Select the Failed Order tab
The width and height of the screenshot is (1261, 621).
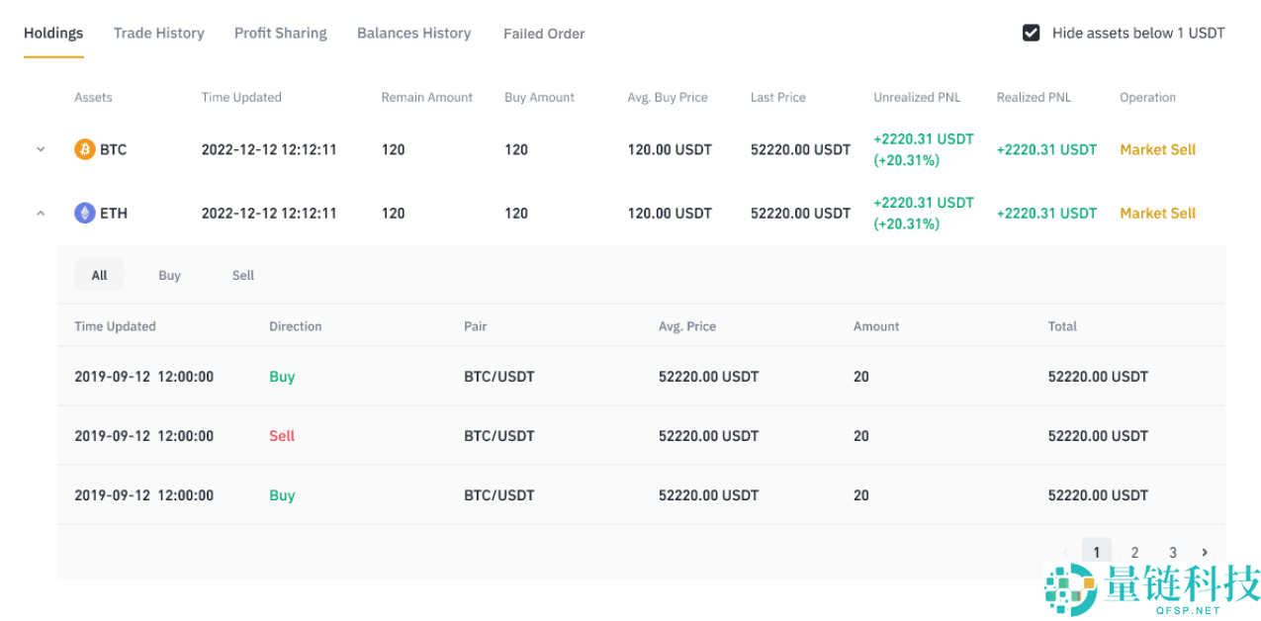click(x=544, y=34)
